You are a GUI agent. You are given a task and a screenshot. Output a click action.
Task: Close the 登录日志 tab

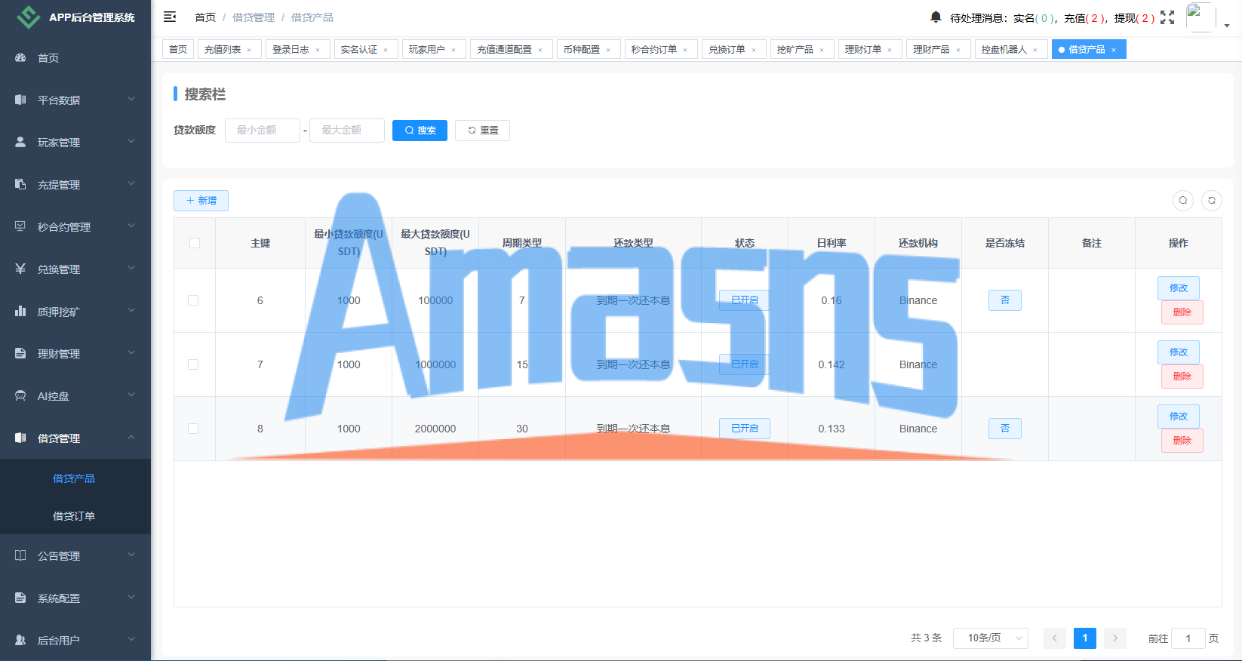(x=318, y=50)
